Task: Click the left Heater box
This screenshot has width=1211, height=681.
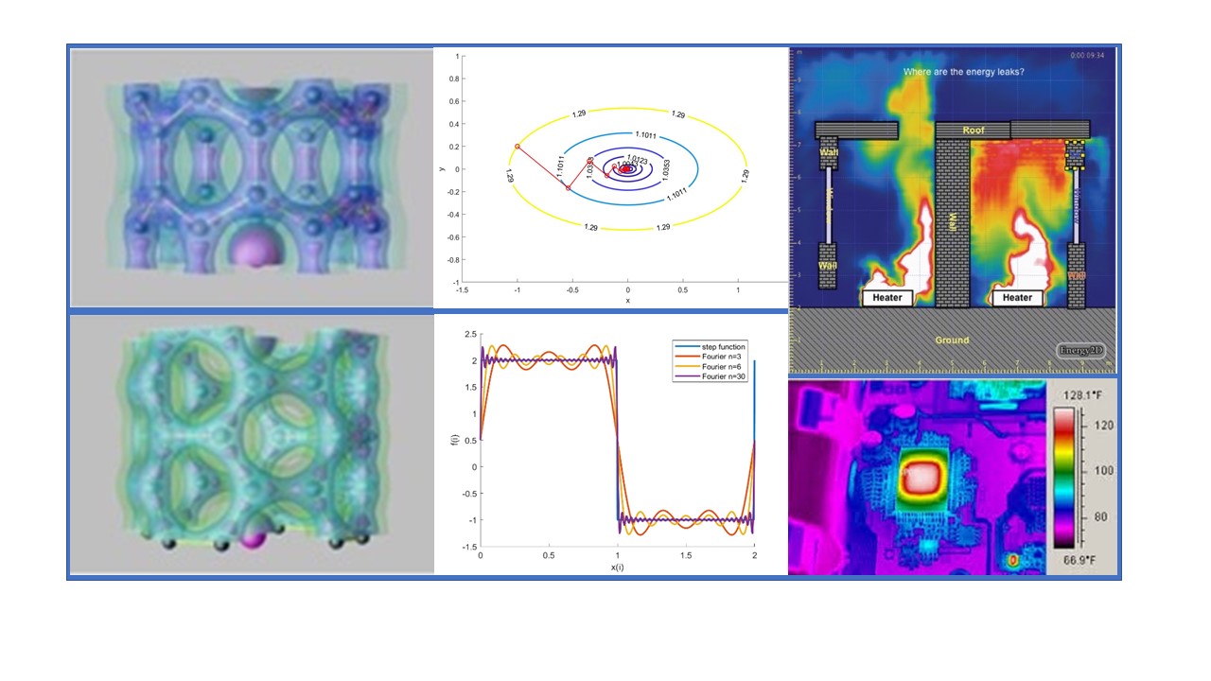Action: [x=887, y=298]
